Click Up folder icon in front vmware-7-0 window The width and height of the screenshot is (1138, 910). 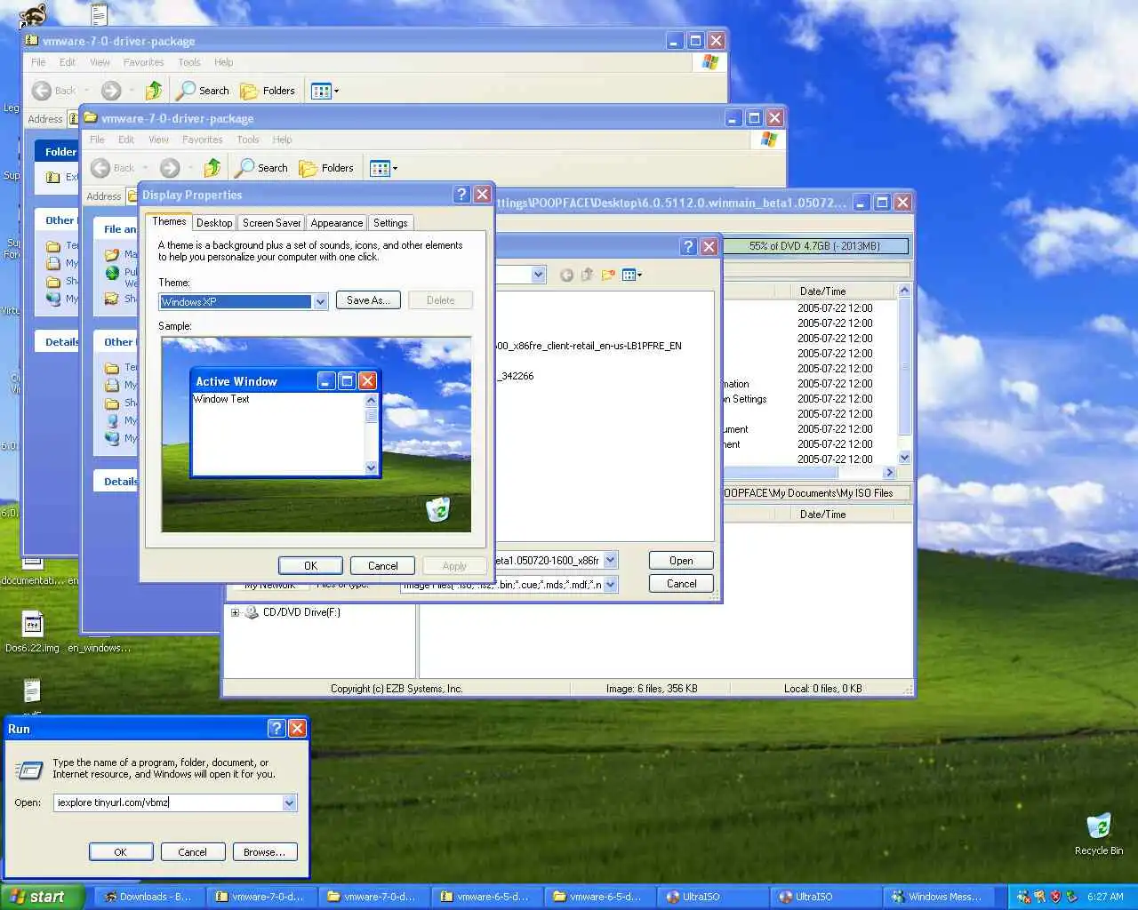point(212,168)
